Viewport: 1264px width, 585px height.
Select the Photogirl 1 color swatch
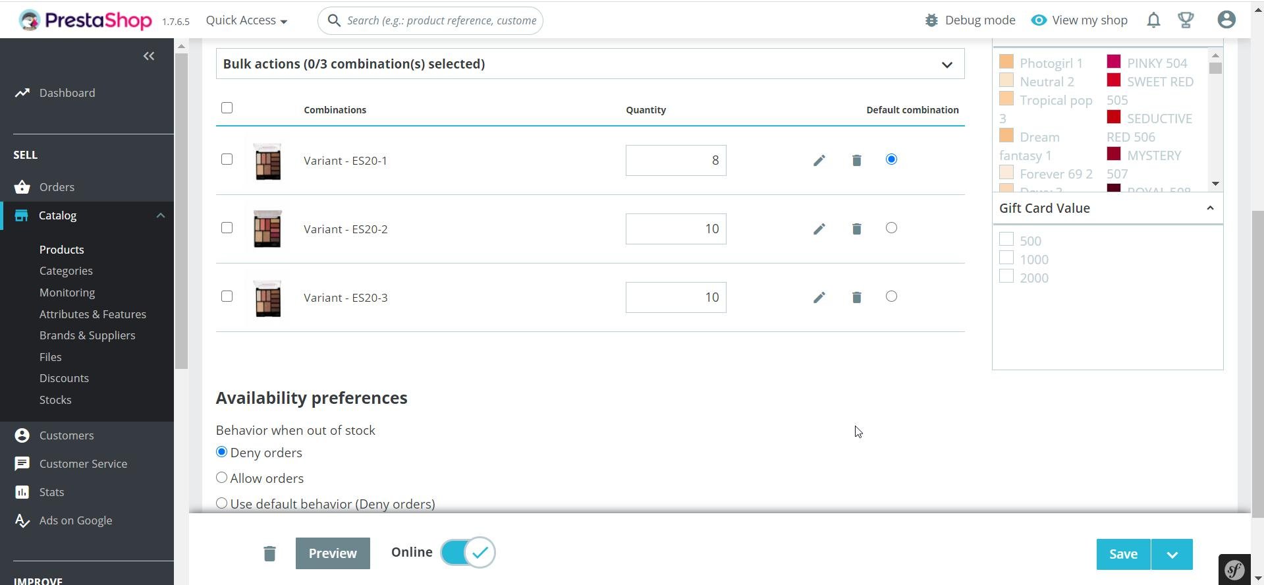tap(1006, 62)
